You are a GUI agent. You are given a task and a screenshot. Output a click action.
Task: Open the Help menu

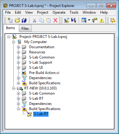click(x=104, y=12)
